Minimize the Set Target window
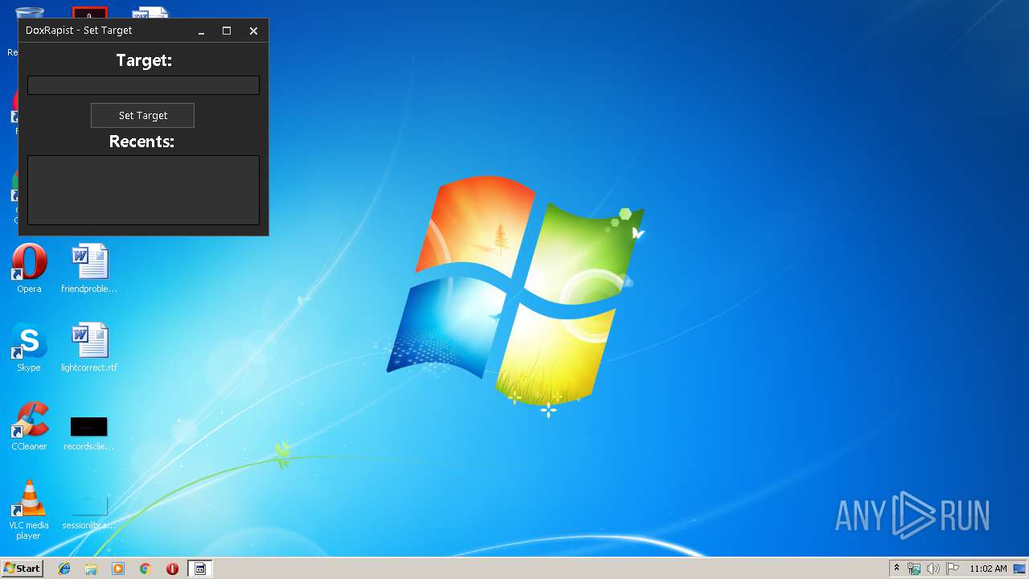1029x579 pixels. (x=201, y=31)
